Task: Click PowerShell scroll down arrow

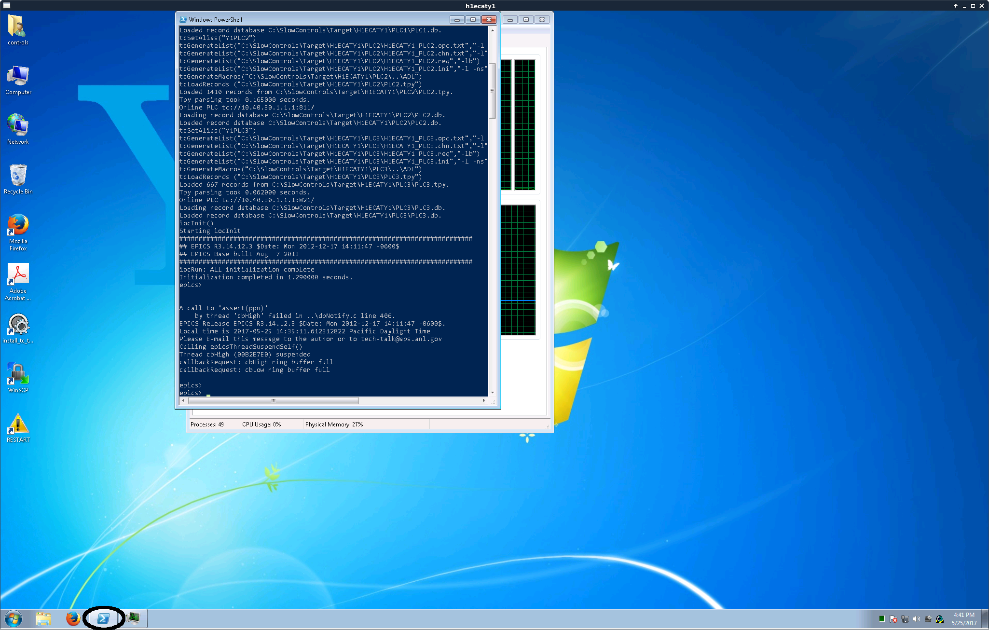Action: pos(492,393)
